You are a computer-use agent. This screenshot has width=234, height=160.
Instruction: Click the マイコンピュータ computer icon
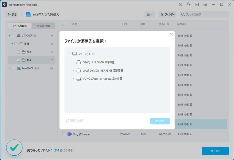point(75,54)
